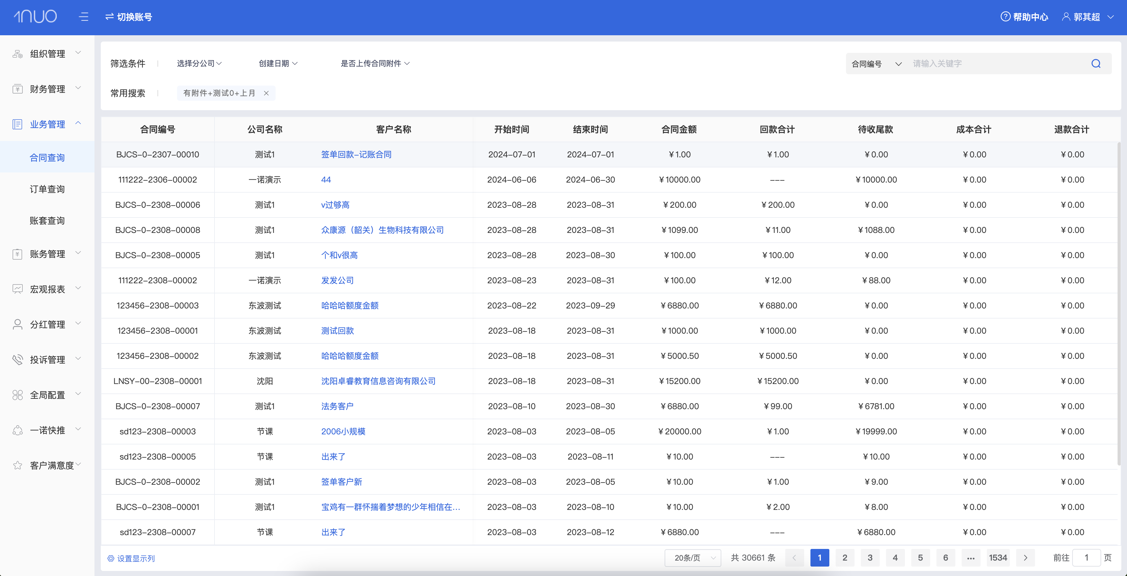Collapse the 业务管理 menu
This screenshot has height=576, width=1127.
point(78,123)
